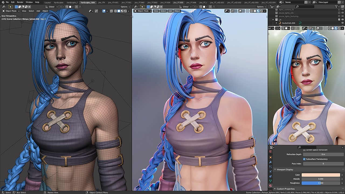Hide NurbsPath.008 with eye icon

343,23
